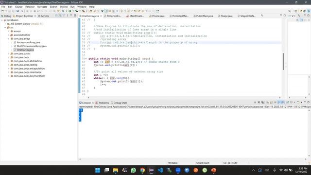Image resolution: width=311 pixels, height=175 pixels.
Task: Click the Debug bug icon in toolbar
Action: pyautogui.click(x=63, y=11)
